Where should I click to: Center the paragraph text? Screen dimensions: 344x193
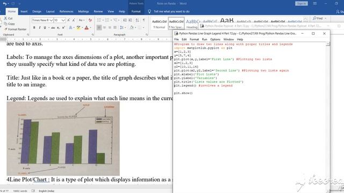[x=104, y=27]
